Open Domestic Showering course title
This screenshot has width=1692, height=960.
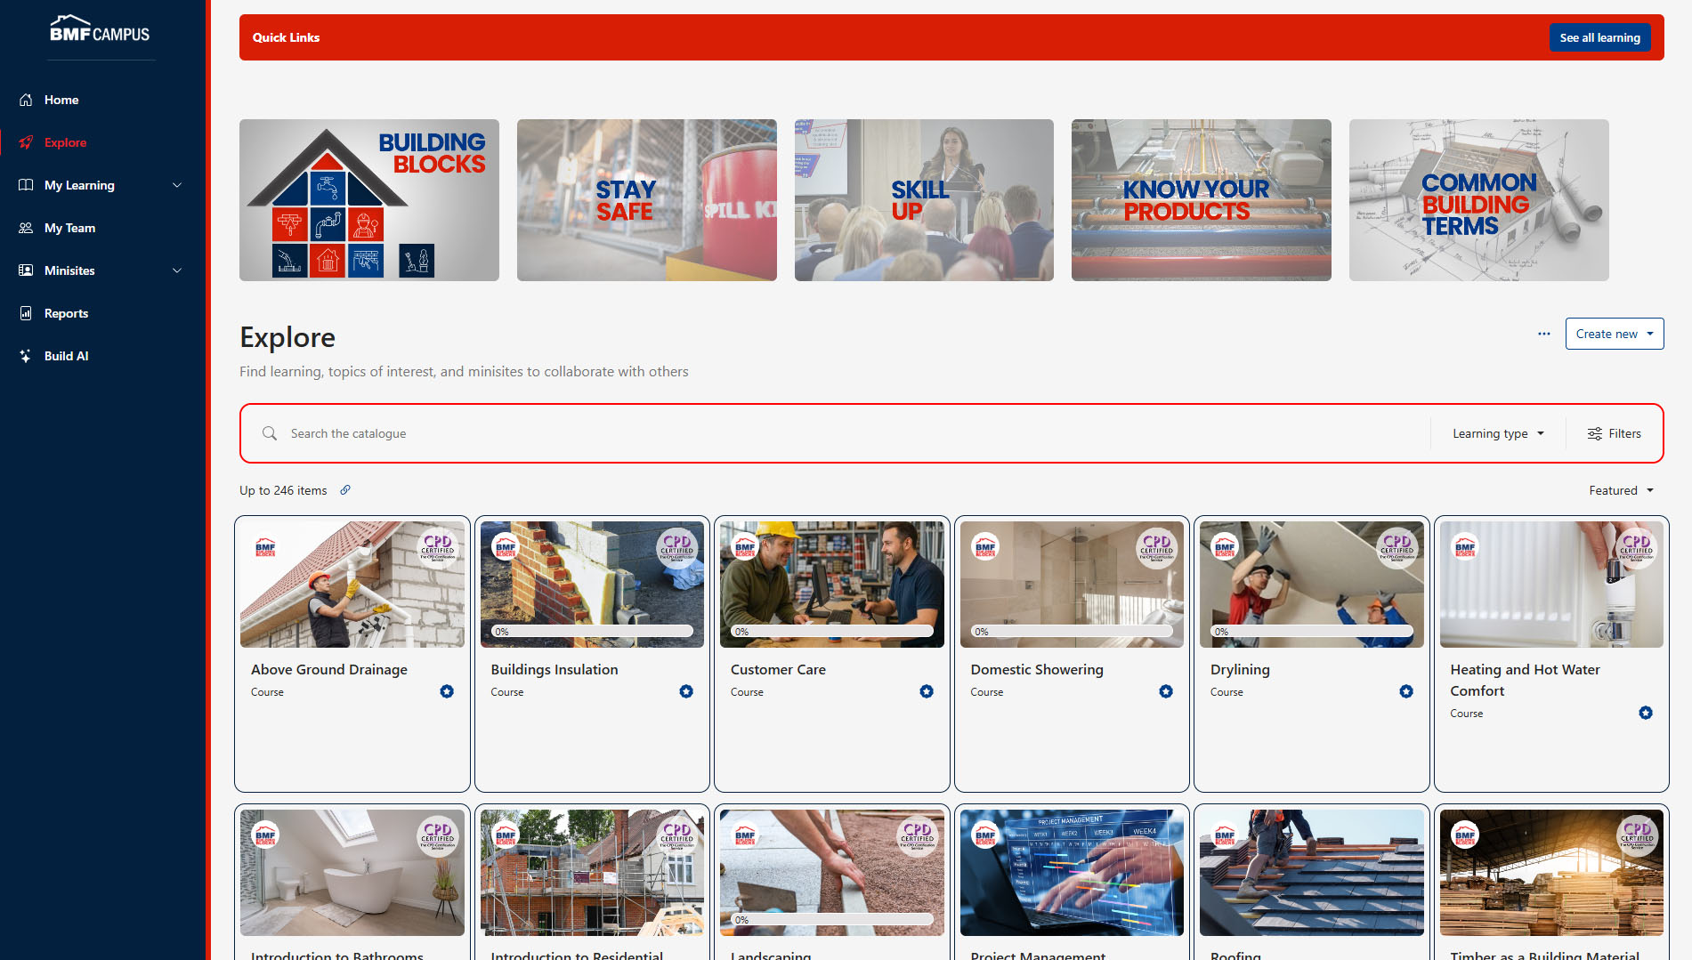(1037, 669)
